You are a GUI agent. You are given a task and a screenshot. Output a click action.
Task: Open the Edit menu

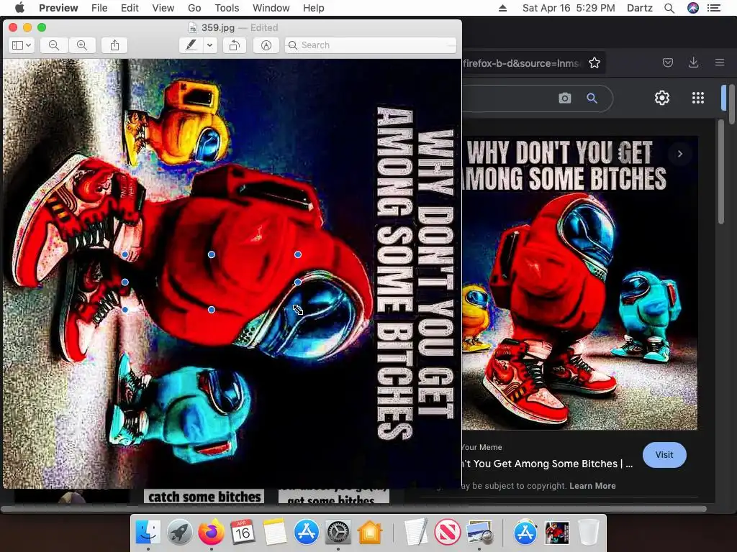pos(130,8)
